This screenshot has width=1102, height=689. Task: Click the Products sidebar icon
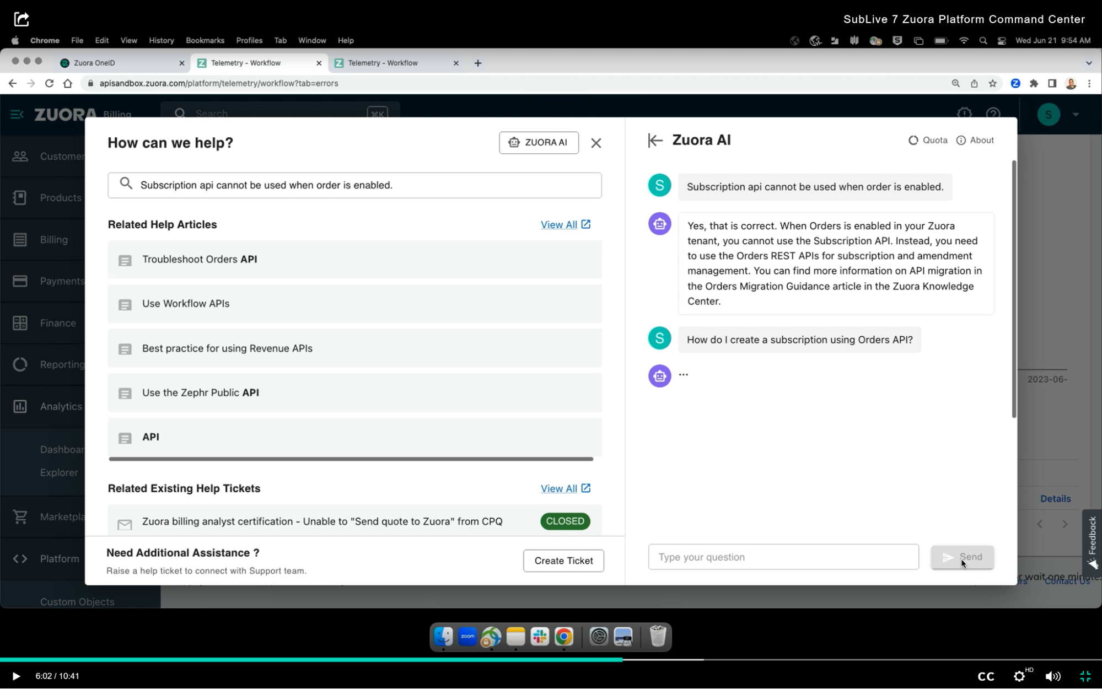[20, 197]
